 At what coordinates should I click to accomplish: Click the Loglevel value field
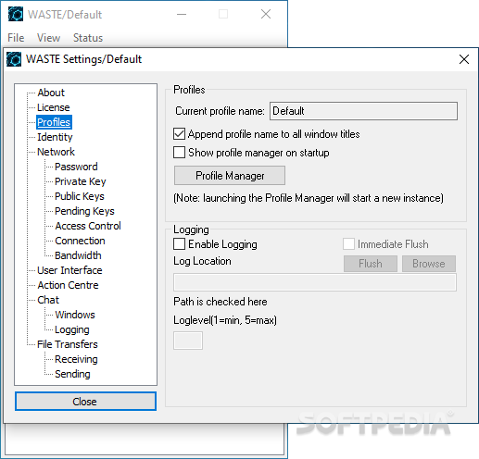tap(188, 341)
